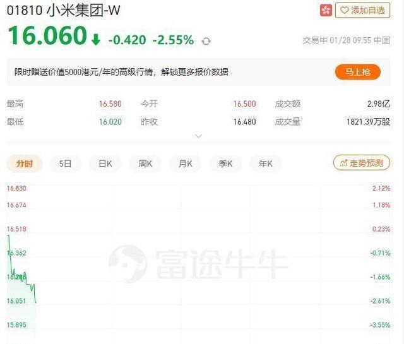Switch to the 周K chart tab

[x=145, y=163]
